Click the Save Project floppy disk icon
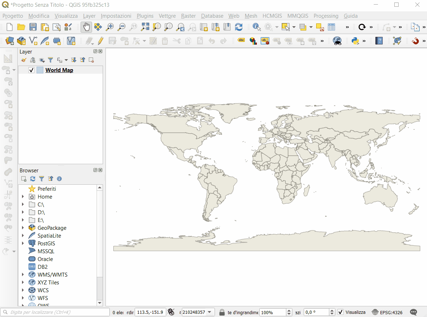The image size is (427, 317). pos(33,27)
